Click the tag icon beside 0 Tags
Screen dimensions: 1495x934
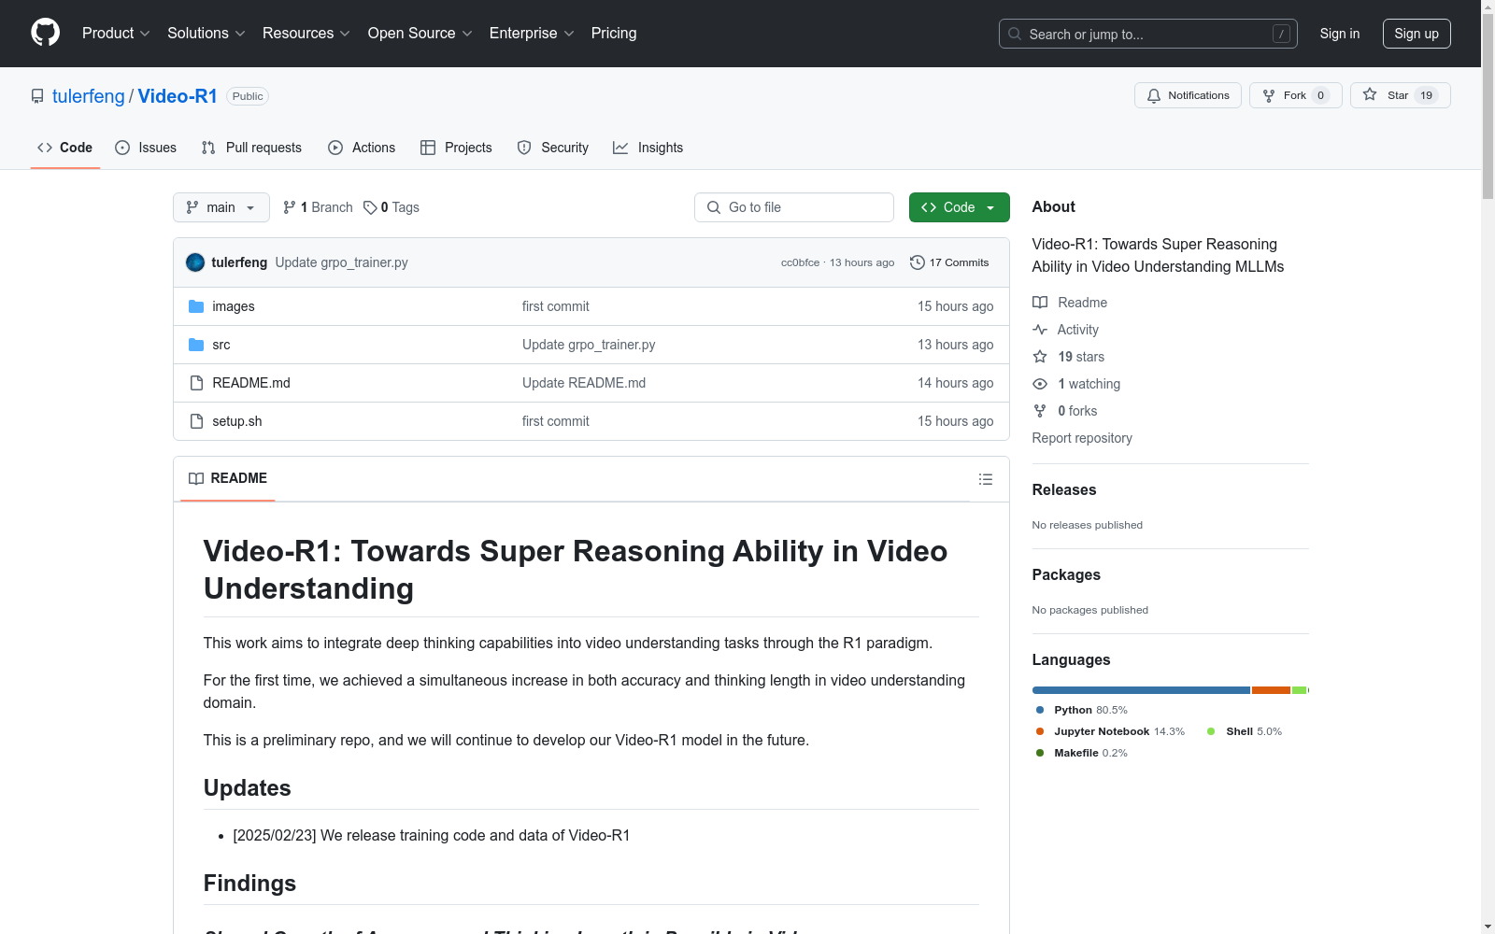coord(370,207)
